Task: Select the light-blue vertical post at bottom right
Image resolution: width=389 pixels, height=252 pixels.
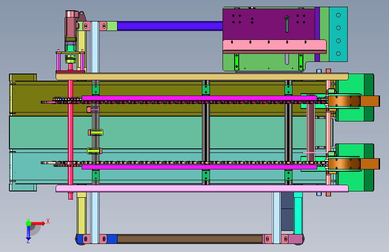Action: pyautogui.click(x=276, y=218)
